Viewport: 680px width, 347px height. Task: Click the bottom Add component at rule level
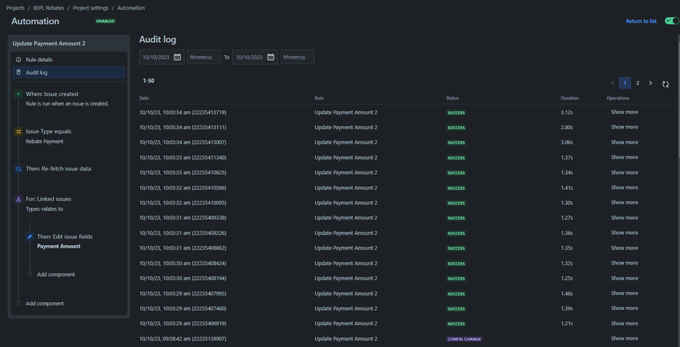point(44,303)
